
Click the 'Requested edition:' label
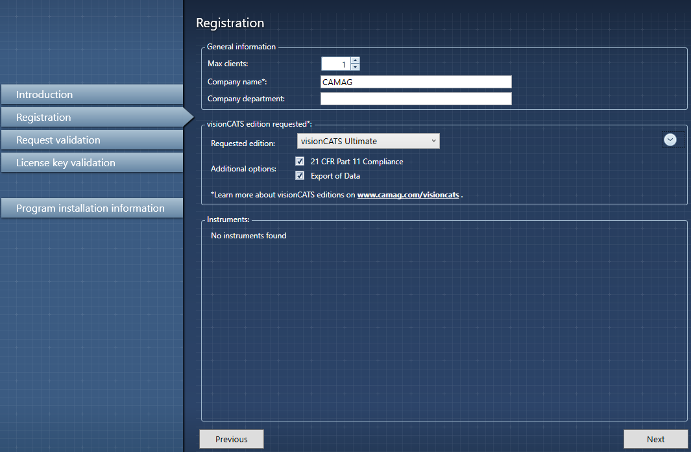click(243, 144)
